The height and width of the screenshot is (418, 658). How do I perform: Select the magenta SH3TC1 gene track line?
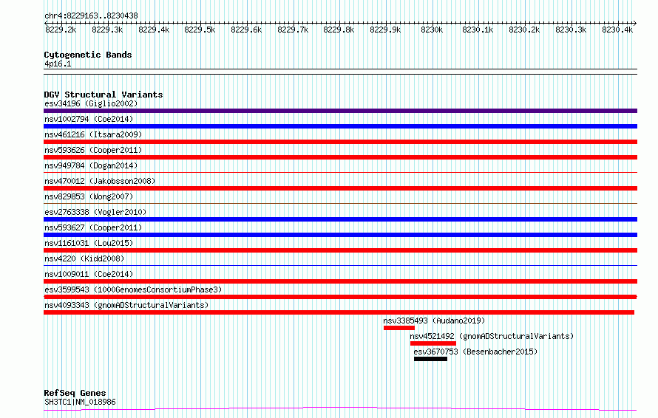coord(340,409)
